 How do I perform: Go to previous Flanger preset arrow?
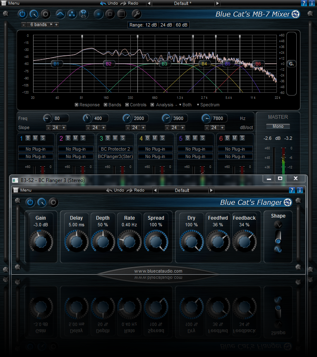tap(155, 190)
